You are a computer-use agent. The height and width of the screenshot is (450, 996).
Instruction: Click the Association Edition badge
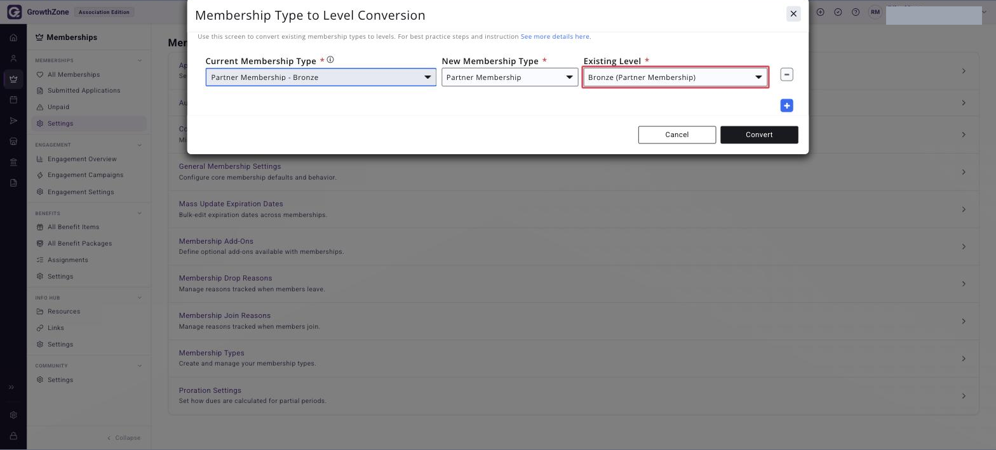[x=104, y=12]
